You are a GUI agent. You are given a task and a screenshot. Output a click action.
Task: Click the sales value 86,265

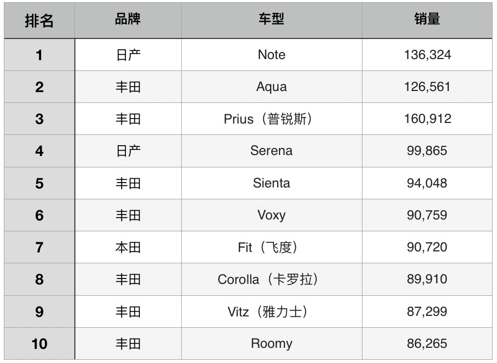pyautogui.click(x=427, y=343)
